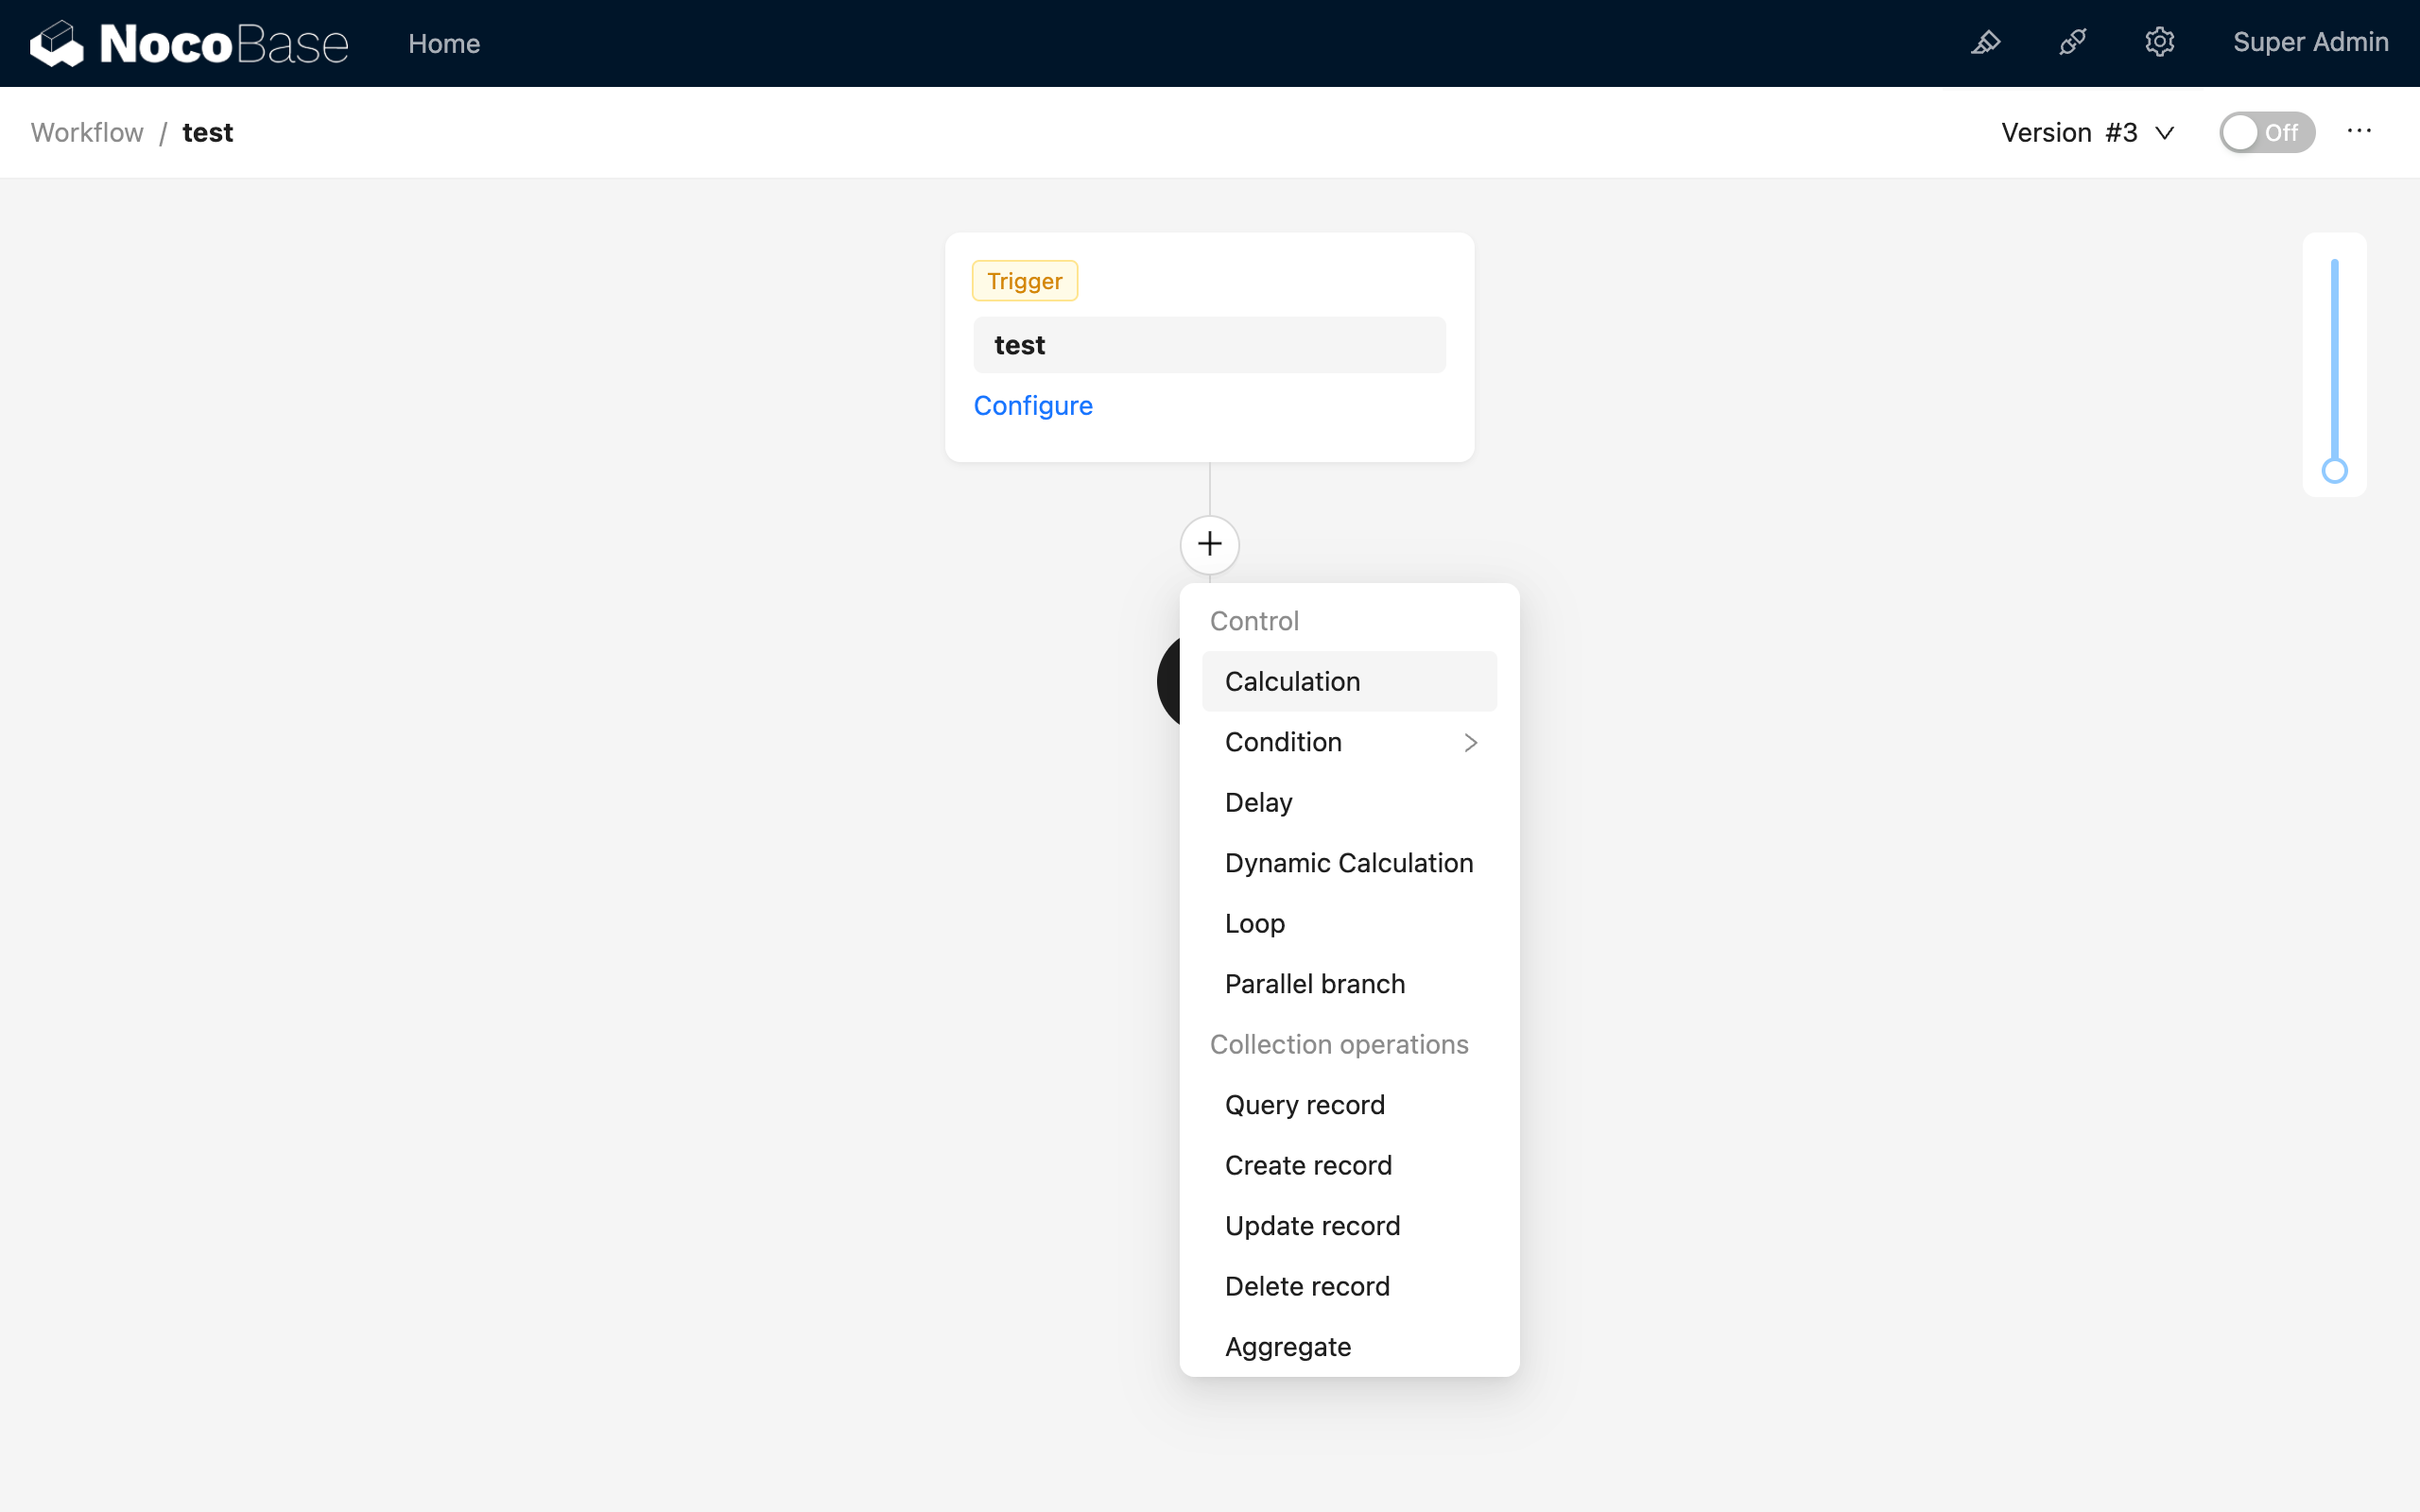
Task: Click the zoom slider handle
Action: [2334, 470]
